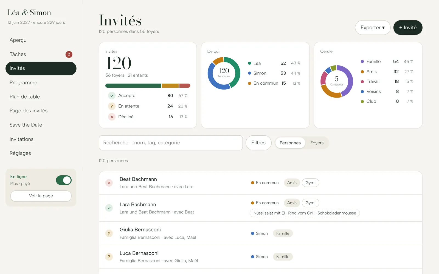This screenshot has width=439, height=274.
Task: Click the Famille tag on Luca Bernasconi
Action: point(283,257)
